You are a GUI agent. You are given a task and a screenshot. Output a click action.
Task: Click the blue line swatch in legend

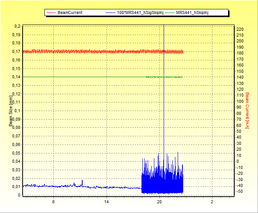111,12
